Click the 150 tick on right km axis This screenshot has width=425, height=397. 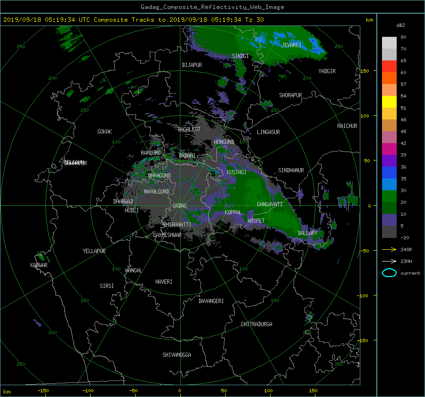pyautogui.click(x=365, y=71)
